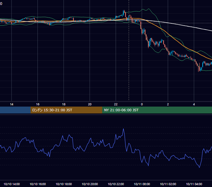Click the 10/11 02:00 date label
Screen dimensions: 212x187
pyautogui.click(x=168, y=184)
